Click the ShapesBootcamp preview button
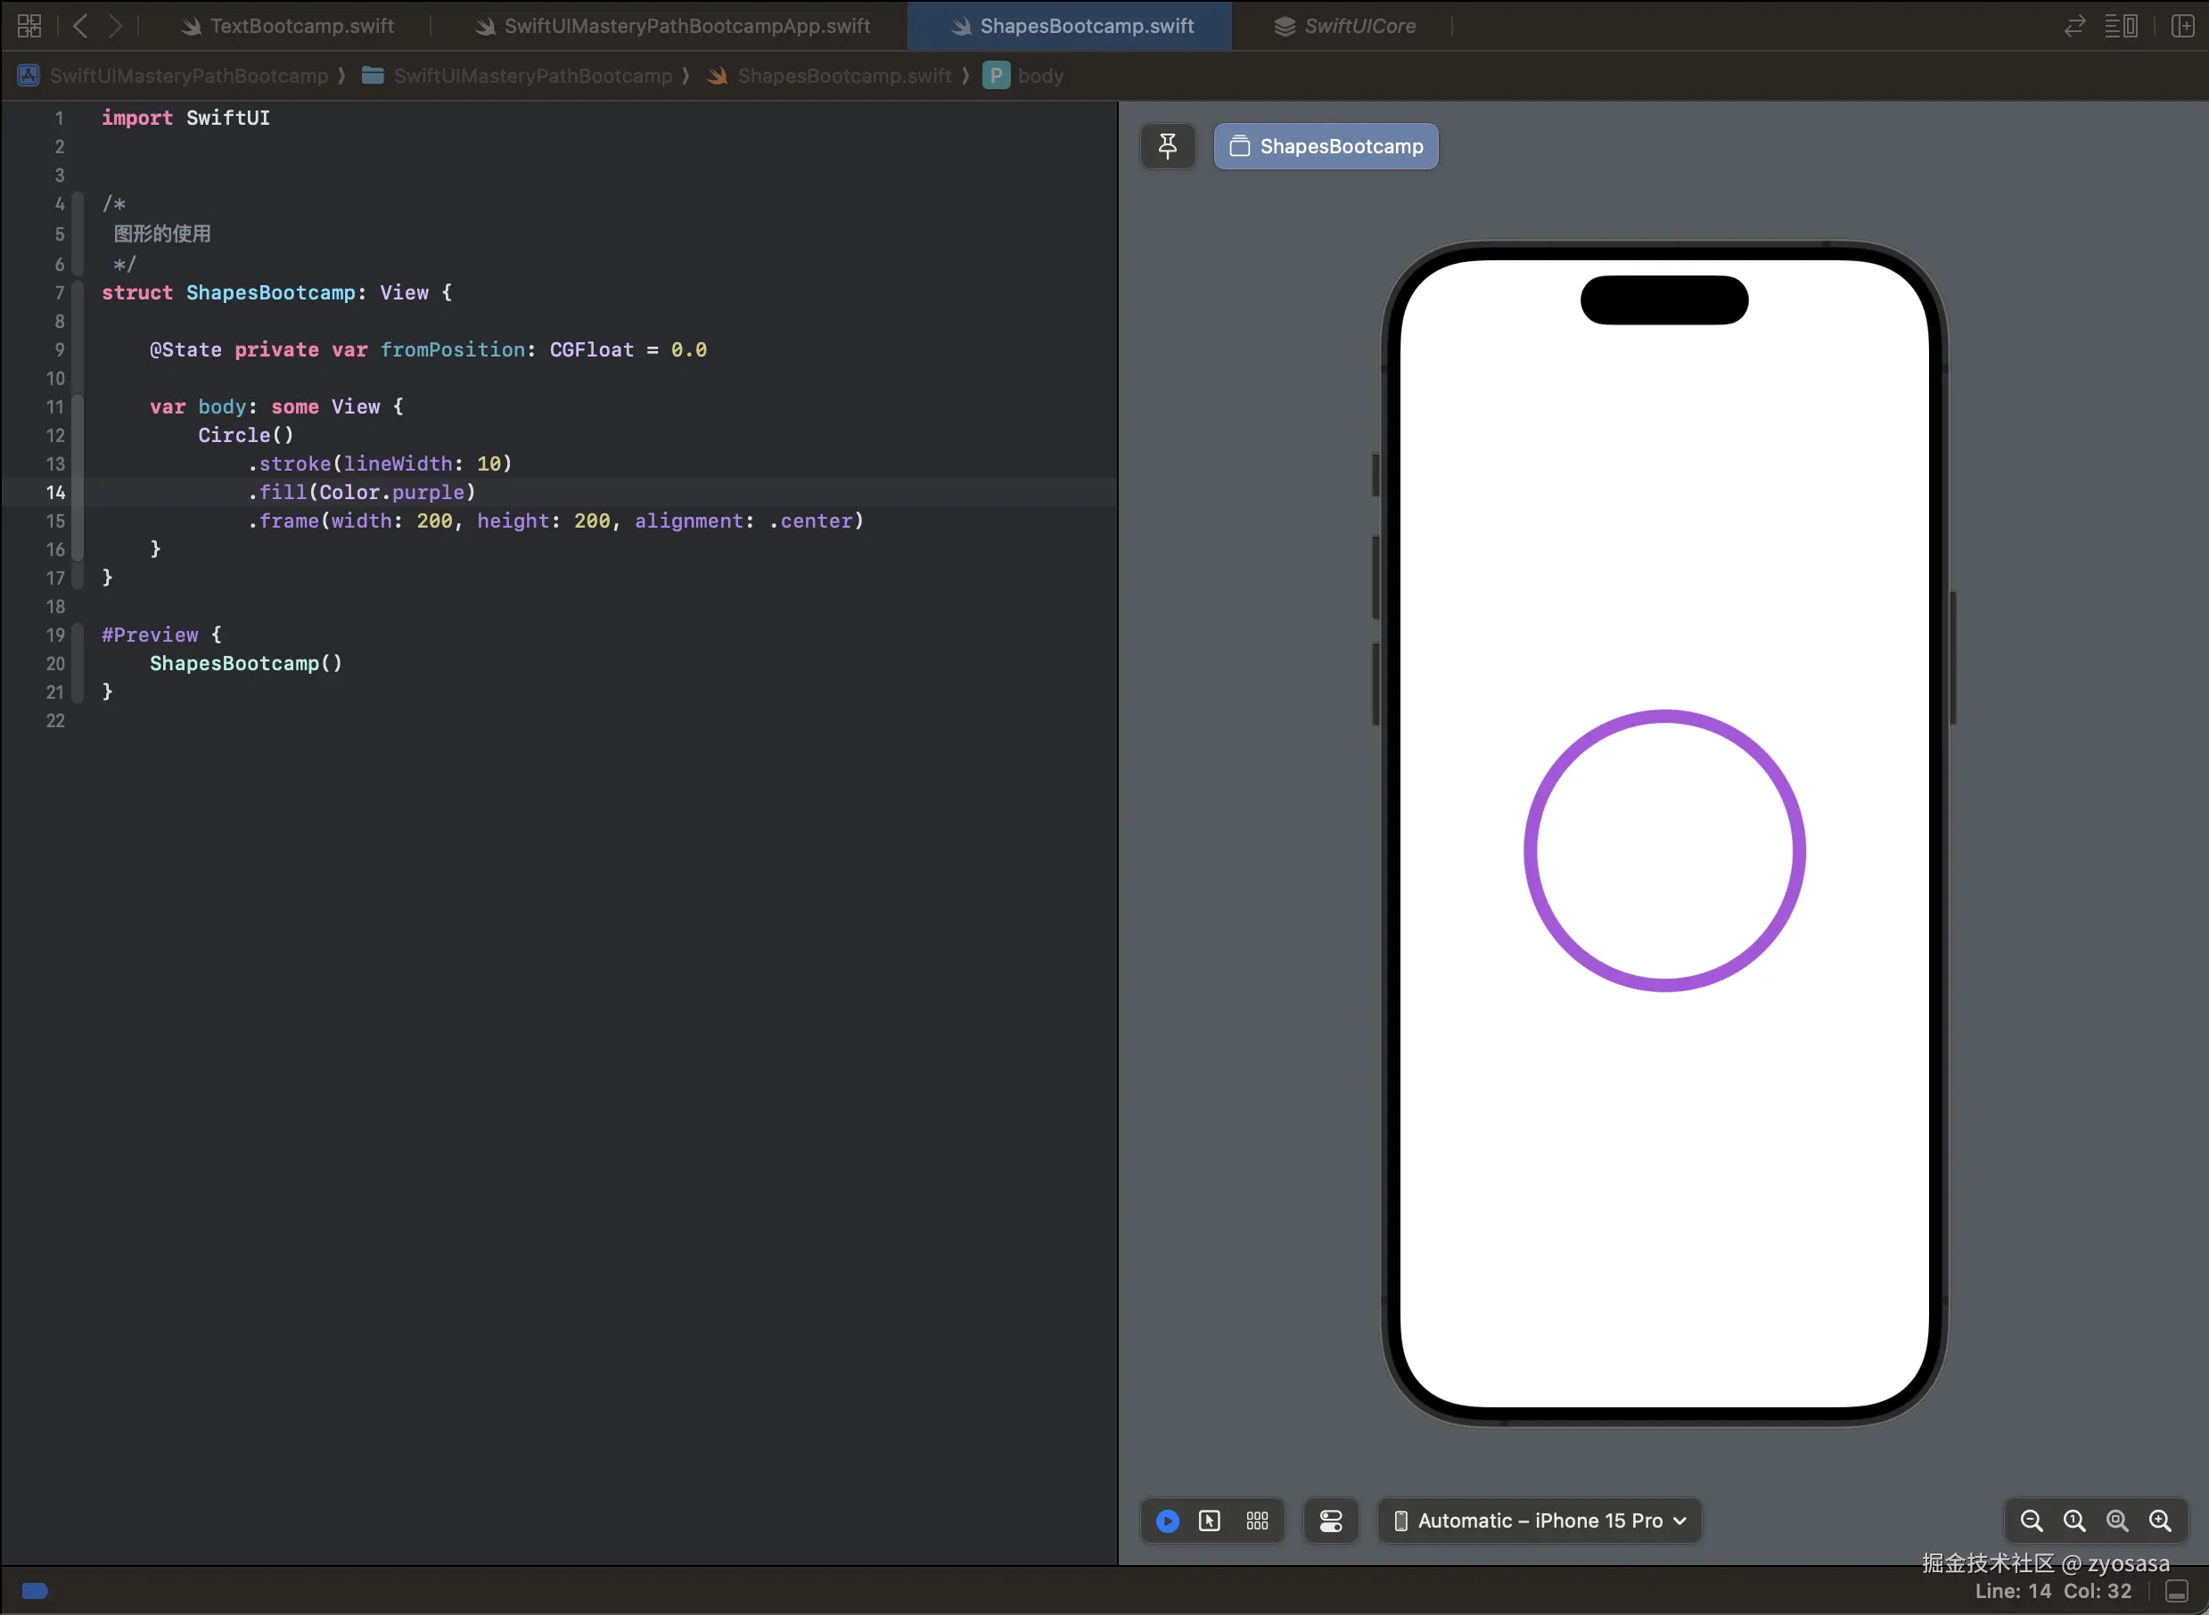Image resolution: width=2209 pixels, height=1615 pixels. point(1326,147)
